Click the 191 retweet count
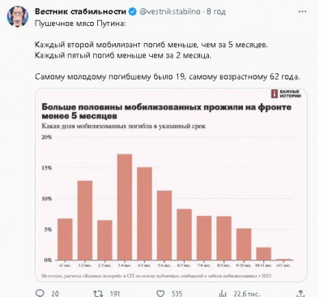This screenshot has height=297, width=324. [115, 294]
